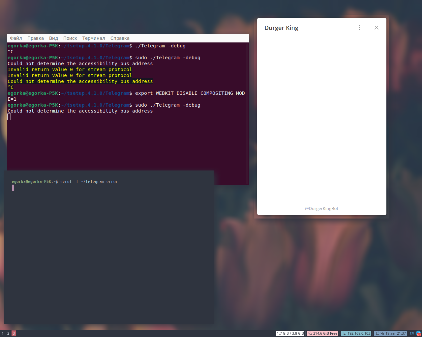Click the network indicator showing 192.168.0.103
Viewport: 422px width, 337px height.
point(356,333)
